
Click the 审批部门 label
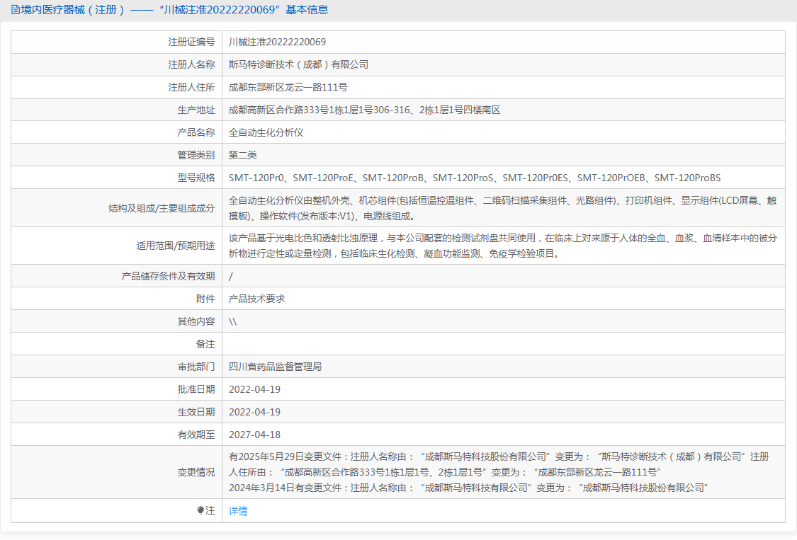pyautogui.click(x=196, y=367)
